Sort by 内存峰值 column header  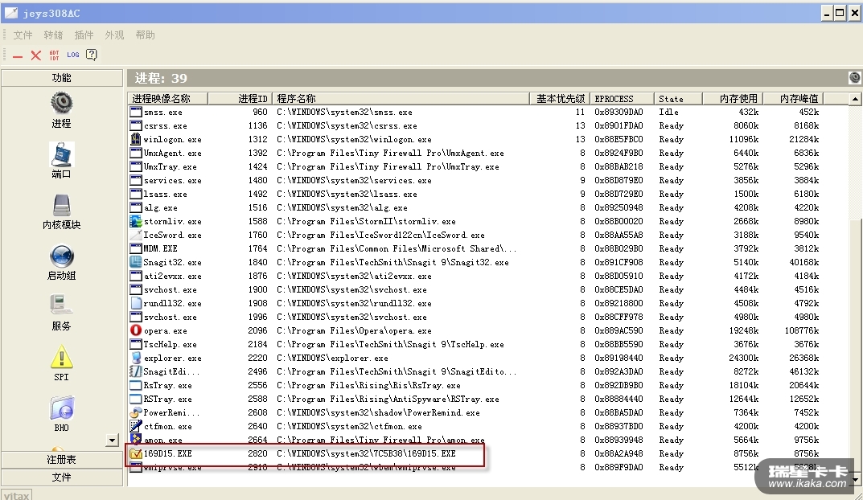(x=793, y=98)
